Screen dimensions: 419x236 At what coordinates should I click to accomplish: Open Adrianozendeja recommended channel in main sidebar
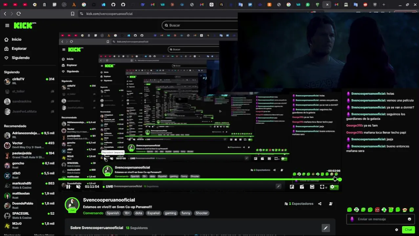coord(29,135)
